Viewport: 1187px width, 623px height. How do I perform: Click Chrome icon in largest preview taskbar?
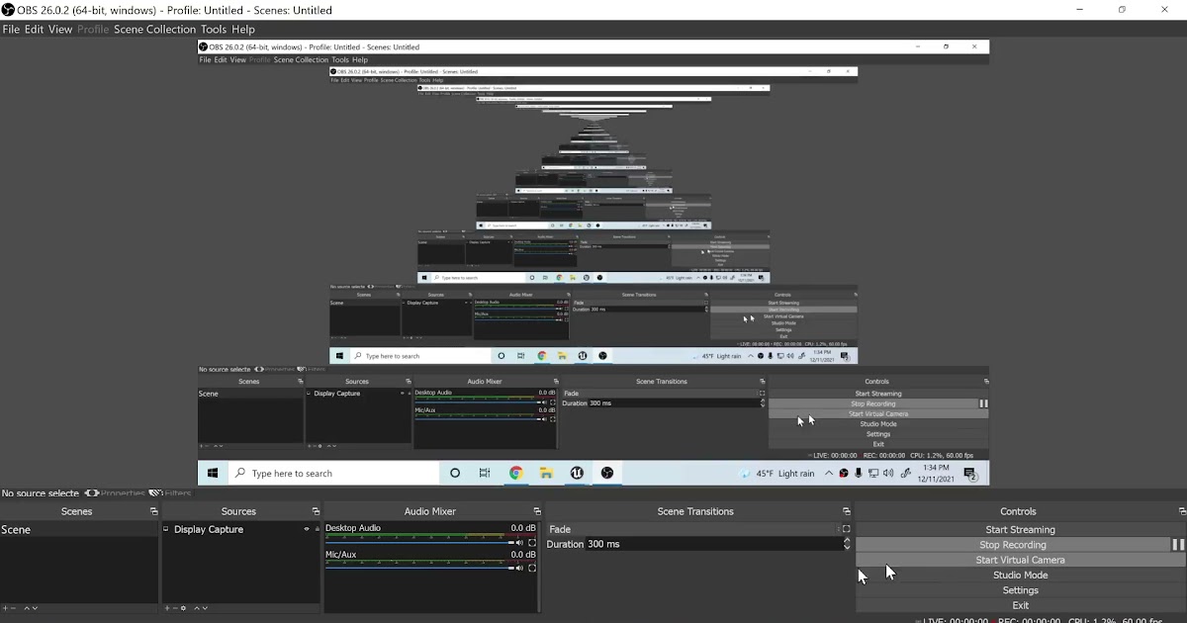pyautogui.click(x=515, y=474)
